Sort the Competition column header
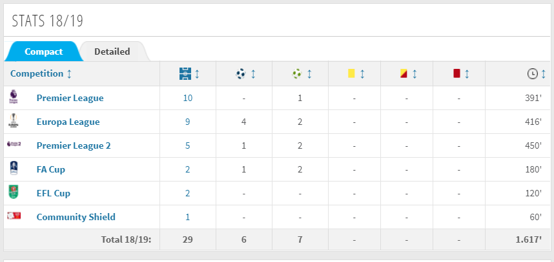This screenshot has height=262, width=554. click(x=41, y=73)
